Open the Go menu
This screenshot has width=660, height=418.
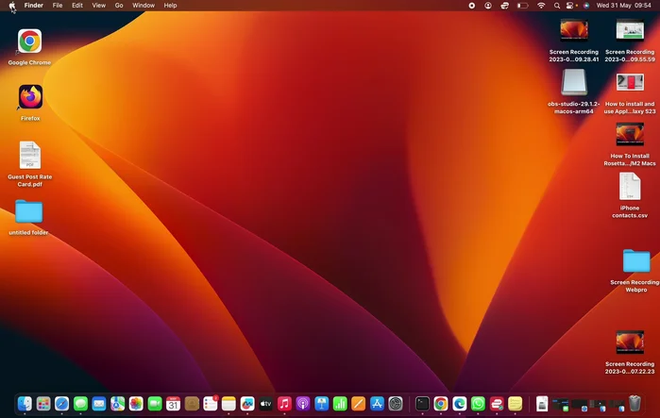[x=119, y=6]
